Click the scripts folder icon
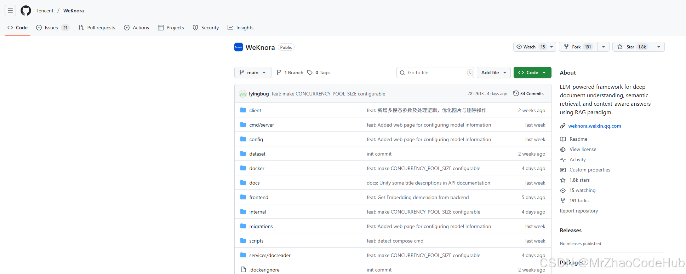The width and height of the screenshot is (686, 274). [x=243, y=241]
